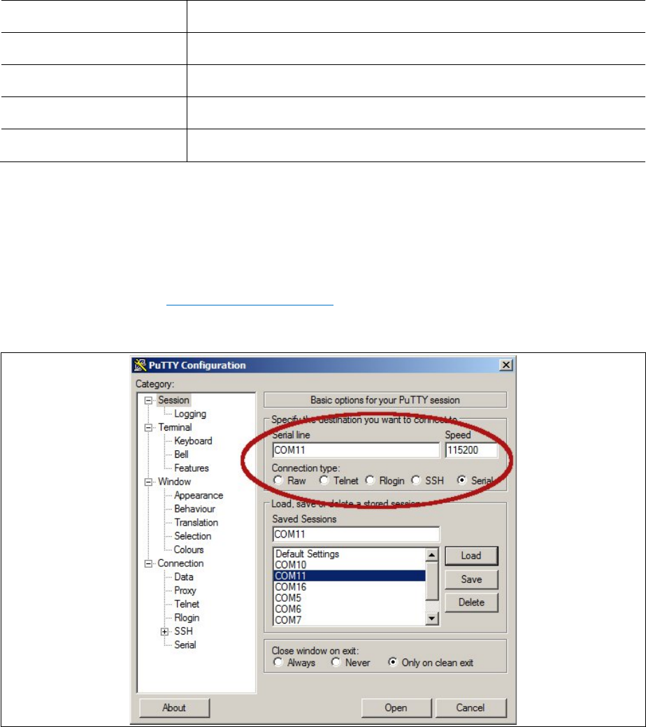Open the Rlogin category in the tree
Viewport: 646px width, 727px height.
pyautogui.click(x=187, y=618)
